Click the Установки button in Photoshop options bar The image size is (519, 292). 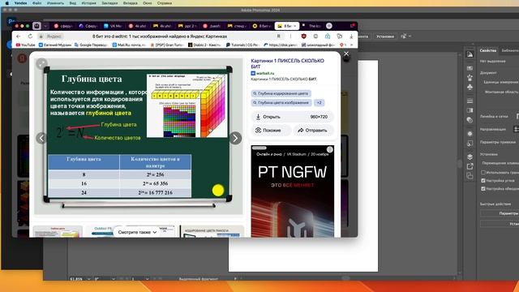pos(385,36)
